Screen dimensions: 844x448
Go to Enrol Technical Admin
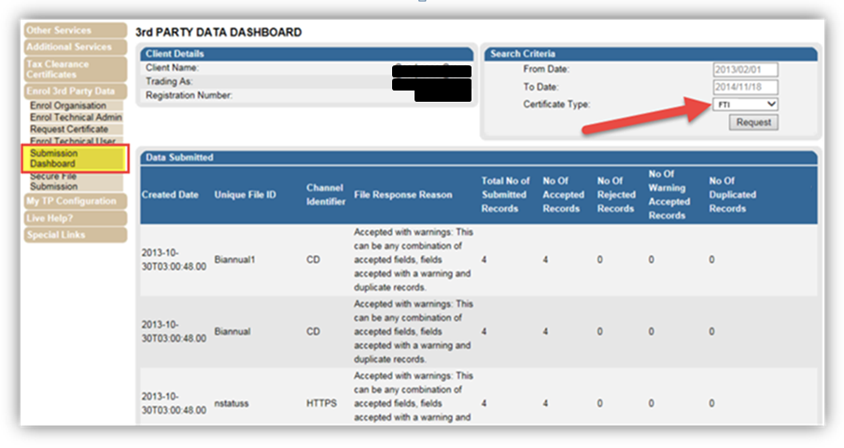pos(76,118)
